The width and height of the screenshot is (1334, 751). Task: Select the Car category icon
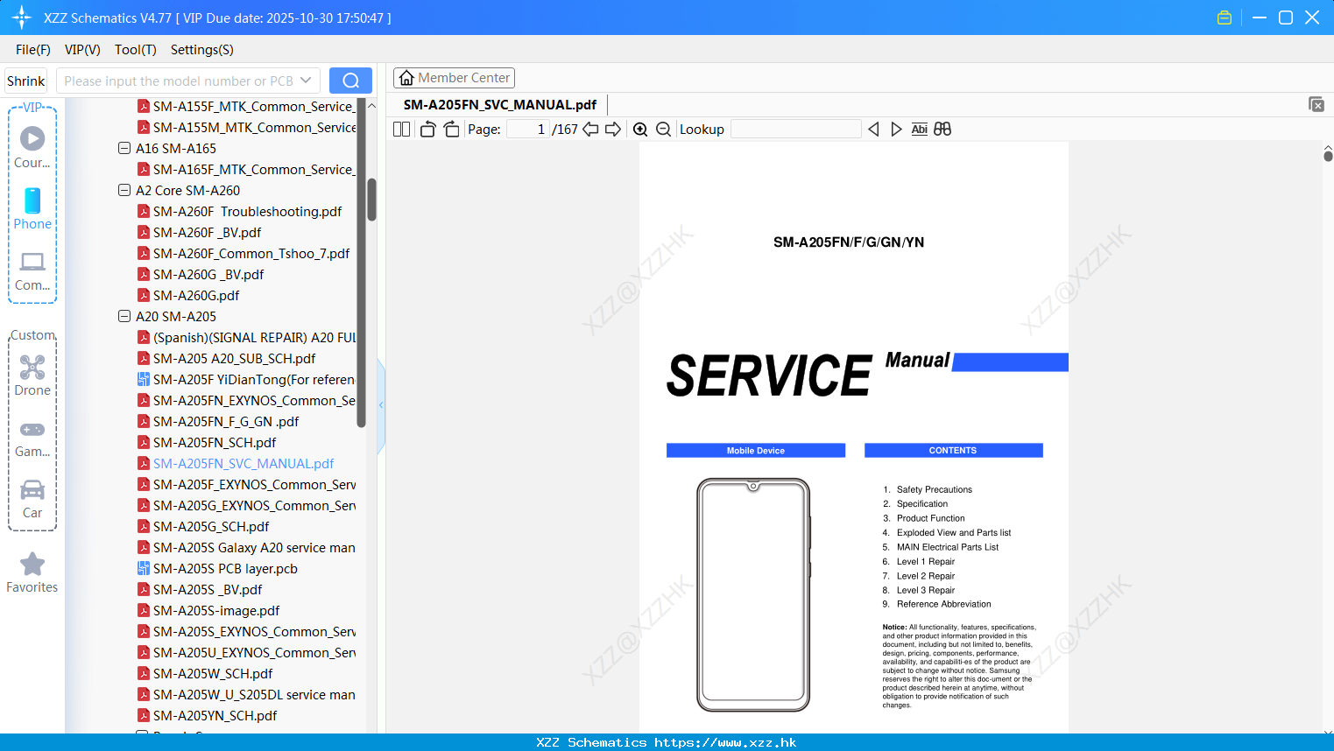click(32, 489)
